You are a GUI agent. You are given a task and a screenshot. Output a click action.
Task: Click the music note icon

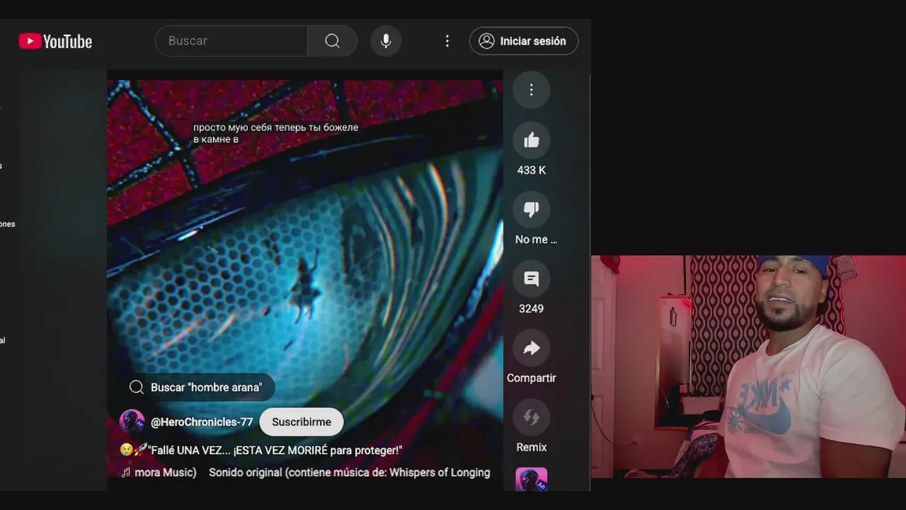(x=126, y=472)
